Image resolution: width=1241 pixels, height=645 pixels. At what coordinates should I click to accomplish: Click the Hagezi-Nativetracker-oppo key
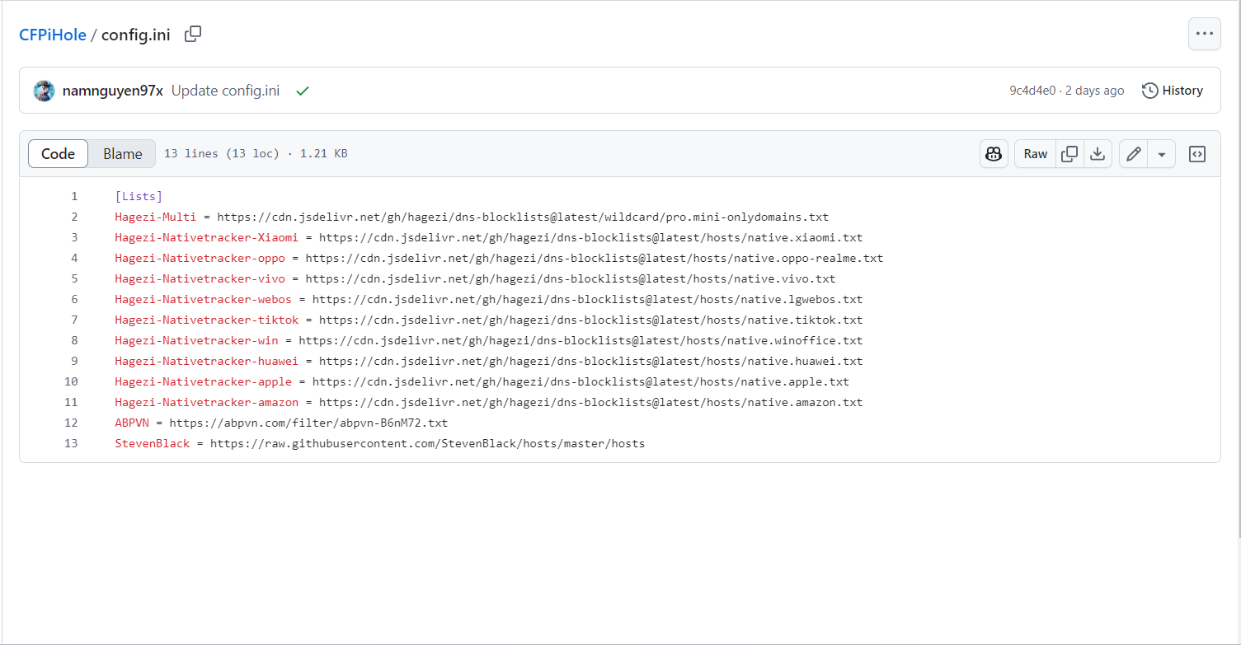pos(200,258)
